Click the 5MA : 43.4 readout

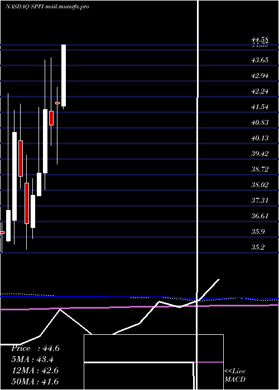tap(32, 359)
